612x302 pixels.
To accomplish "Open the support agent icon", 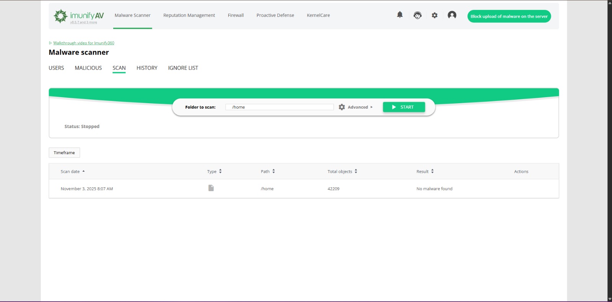I will pyautogui.click(x=417, y=15).
